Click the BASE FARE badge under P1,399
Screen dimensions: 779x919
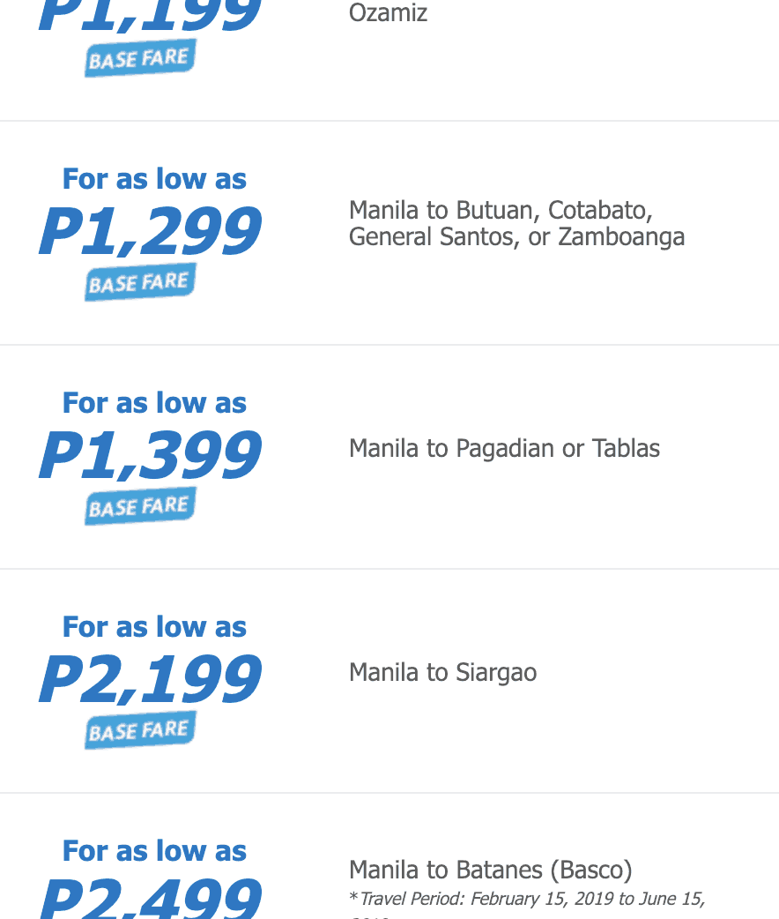pos(140,507)
